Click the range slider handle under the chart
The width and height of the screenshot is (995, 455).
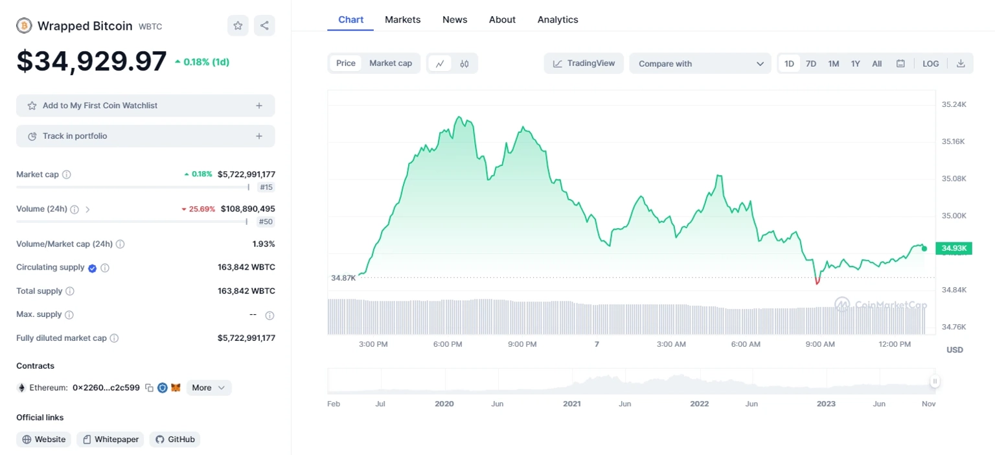pyautogui.click(x=934, y=381)
